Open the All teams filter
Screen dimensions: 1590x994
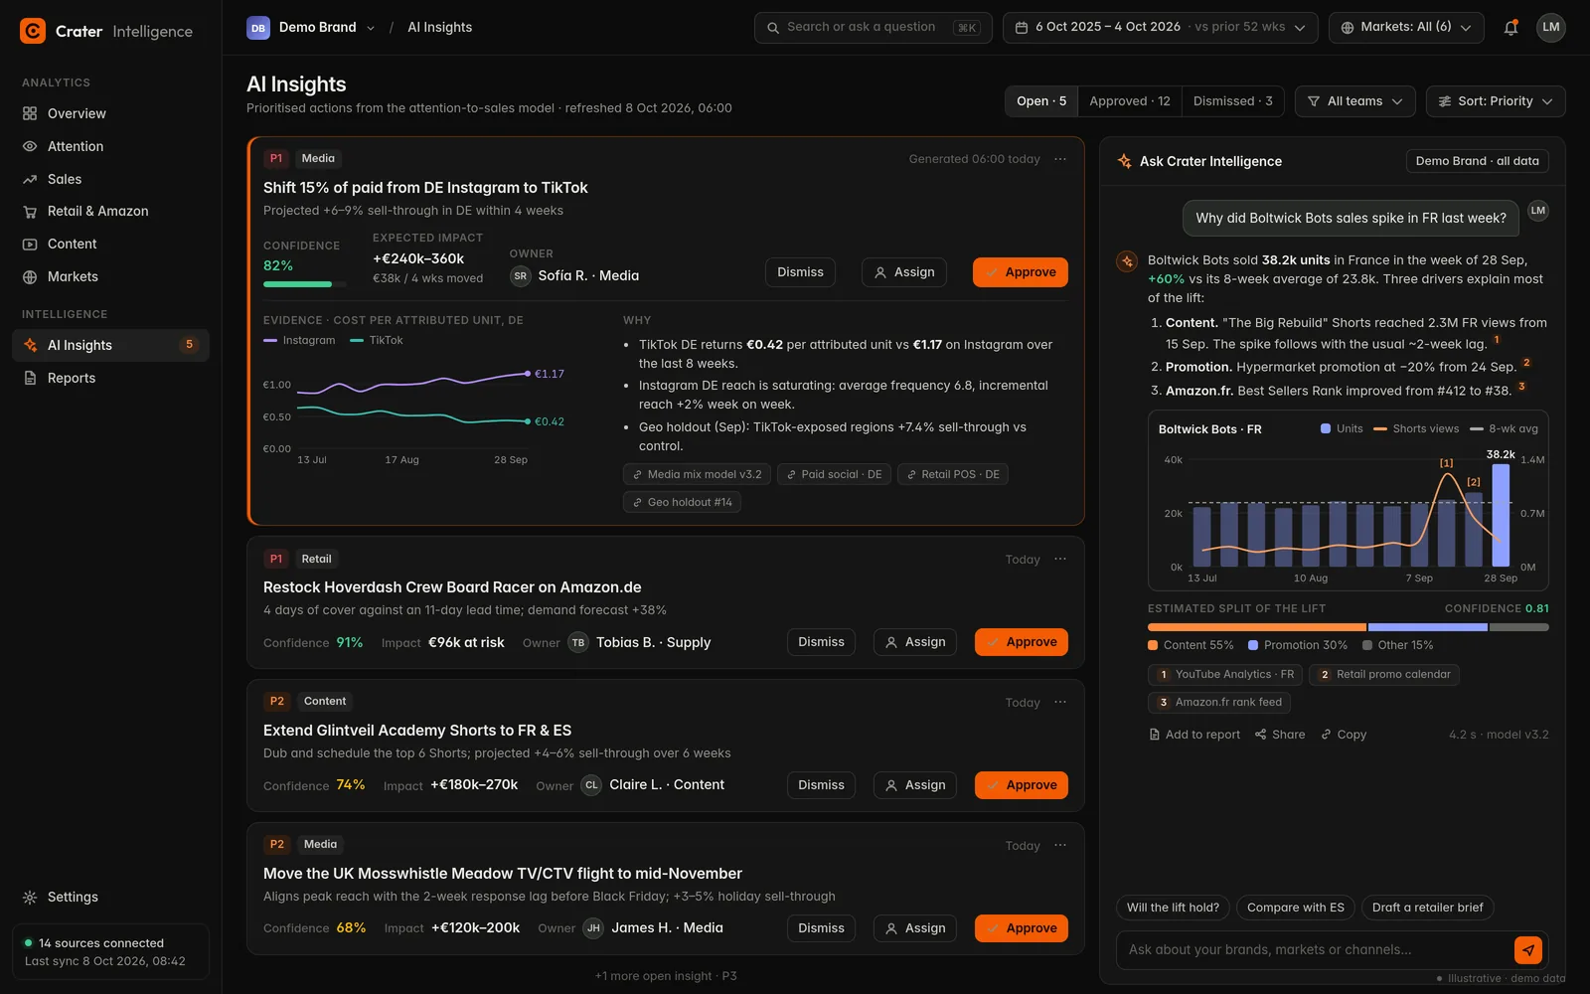(x=1354, y=101)
